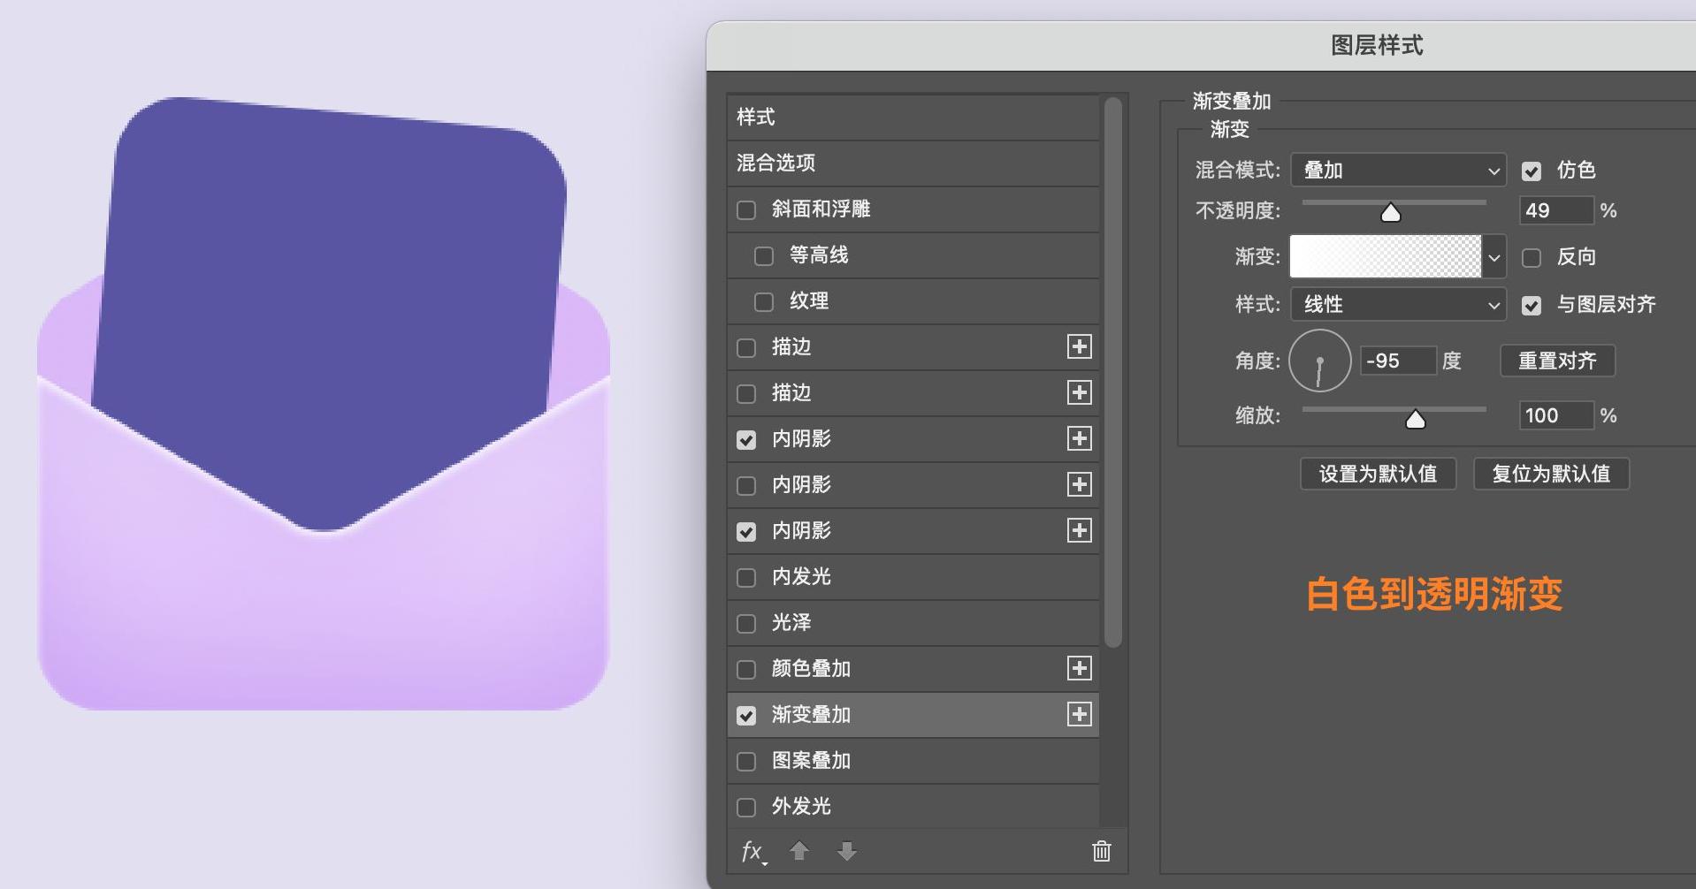Viewport: 1696px width, 889px height.
Task: Click the 重置对齐 button
Action: tap(1557, 361)
